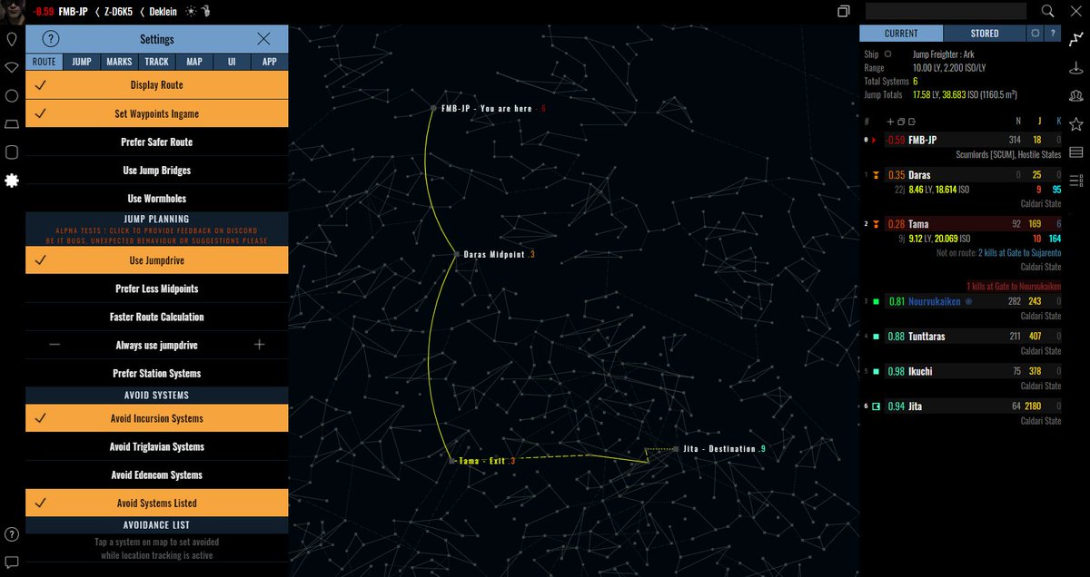The height and width of the screenshot is (577, 1090).
Task: Click the plus add-waypoint icon in route header
Action: [888, 121]
